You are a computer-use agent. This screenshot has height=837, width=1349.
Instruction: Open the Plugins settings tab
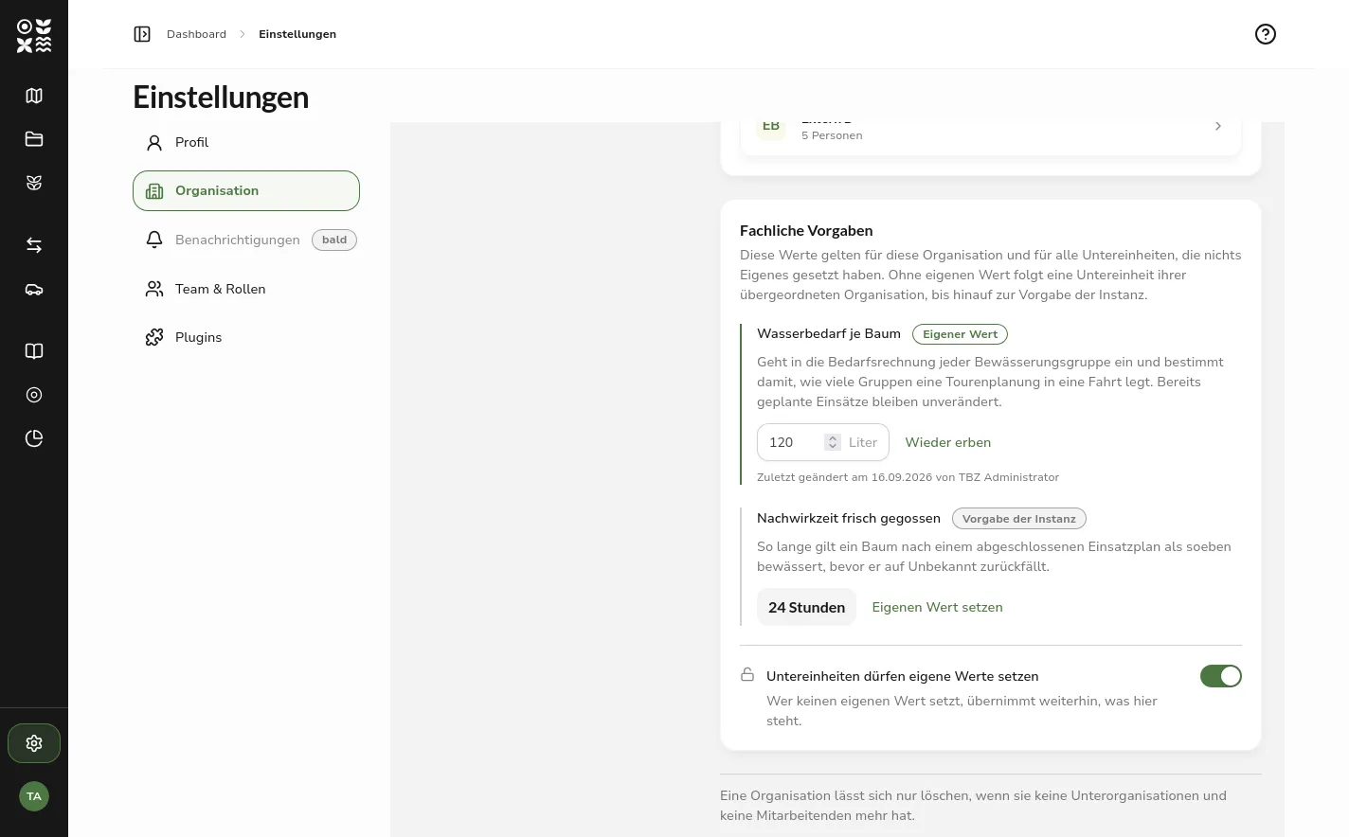[246, 337]
